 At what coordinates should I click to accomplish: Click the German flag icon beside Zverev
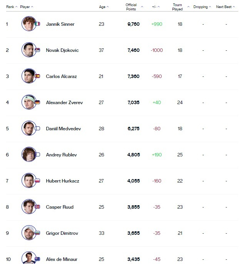coord(37,102)
